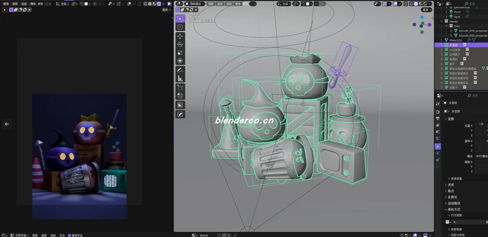The width and height of the screenshot is (488, 237).
Task: Toggle viewport overlays display
Action: tap(395, 4)
